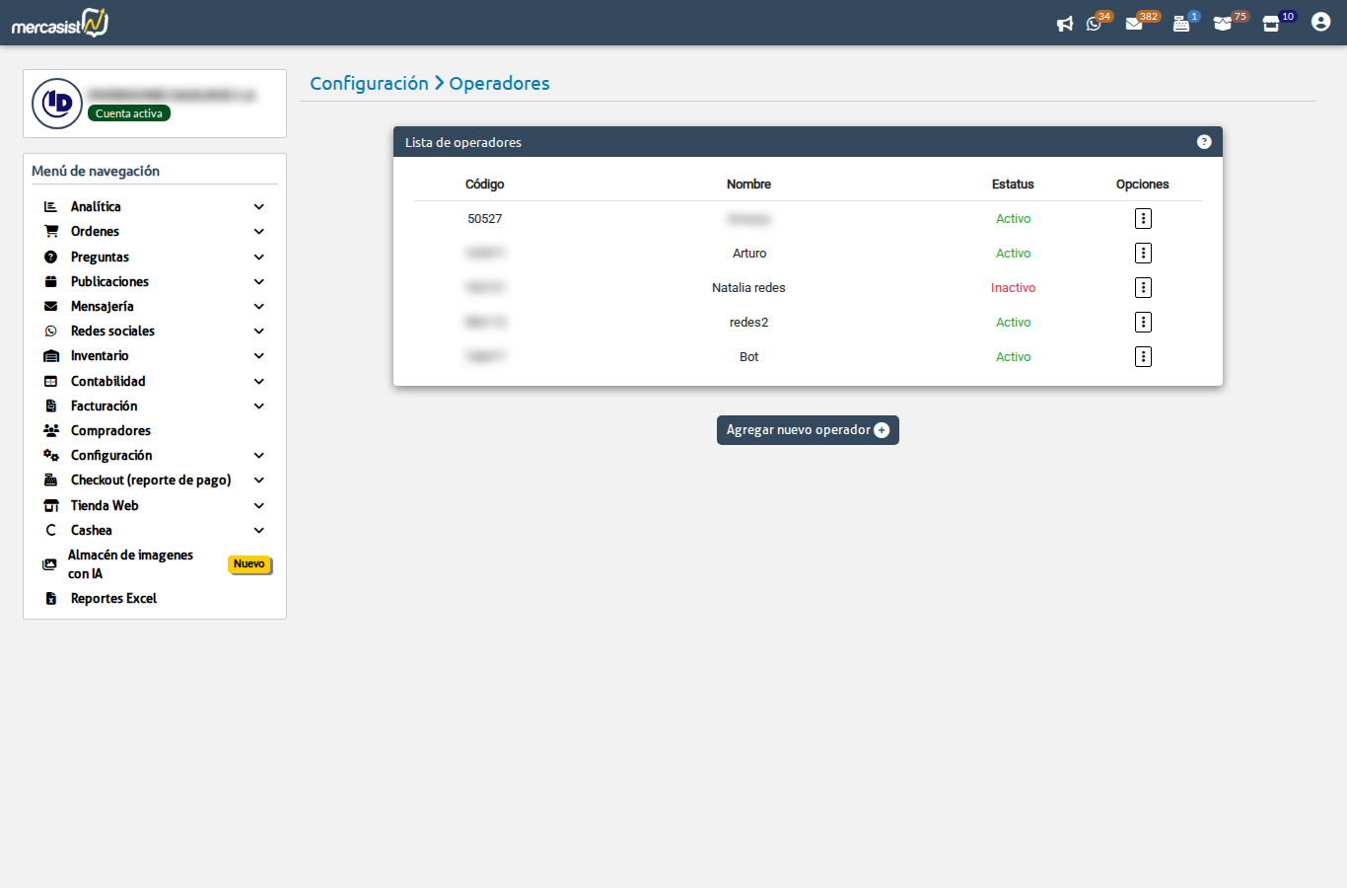Click the user profile icon
This screenshot has width=1347, height=888.
1320,23
